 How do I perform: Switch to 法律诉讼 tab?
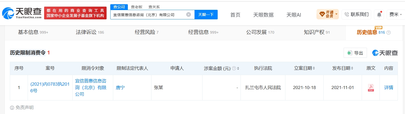tap(90, 32)
